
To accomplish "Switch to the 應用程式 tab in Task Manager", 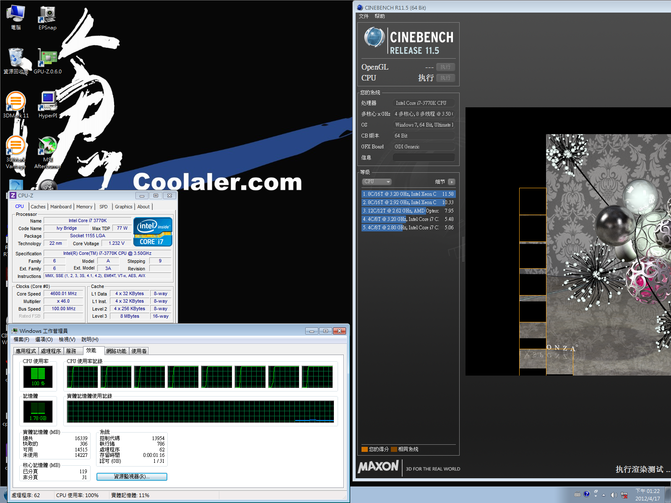I will coord(26,351).
